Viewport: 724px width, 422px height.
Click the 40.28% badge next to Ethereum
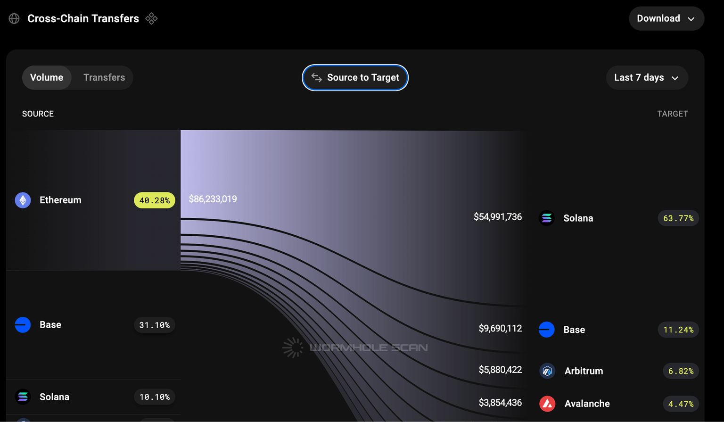154,200
